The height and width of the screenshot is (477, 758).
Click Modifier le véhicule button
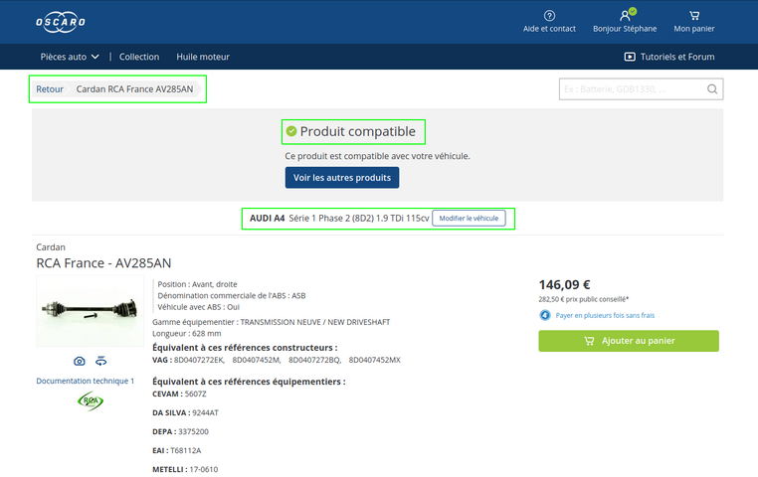click(469, 219)
